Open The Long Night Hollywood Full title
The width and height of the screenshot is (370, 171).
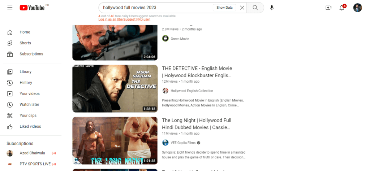tap(197, 124)
